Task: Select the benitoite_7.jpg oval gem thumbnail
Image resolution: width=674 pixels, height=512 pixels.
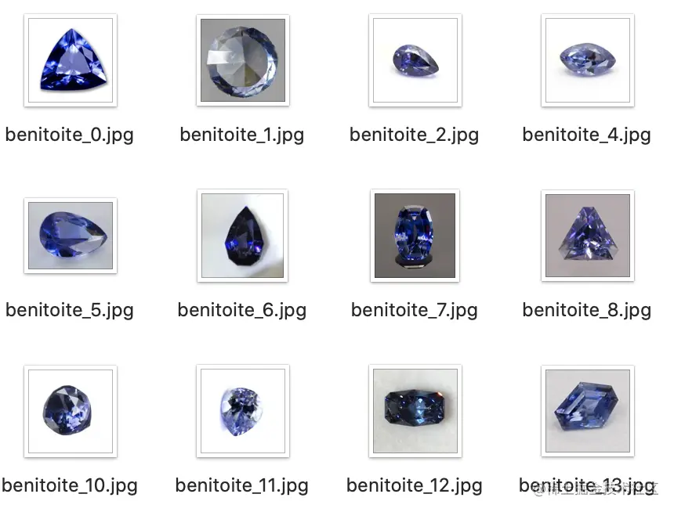Action: 415,236
